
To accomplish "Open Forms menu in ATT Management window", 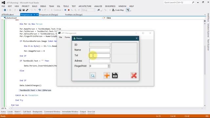I will click(67, 37).
